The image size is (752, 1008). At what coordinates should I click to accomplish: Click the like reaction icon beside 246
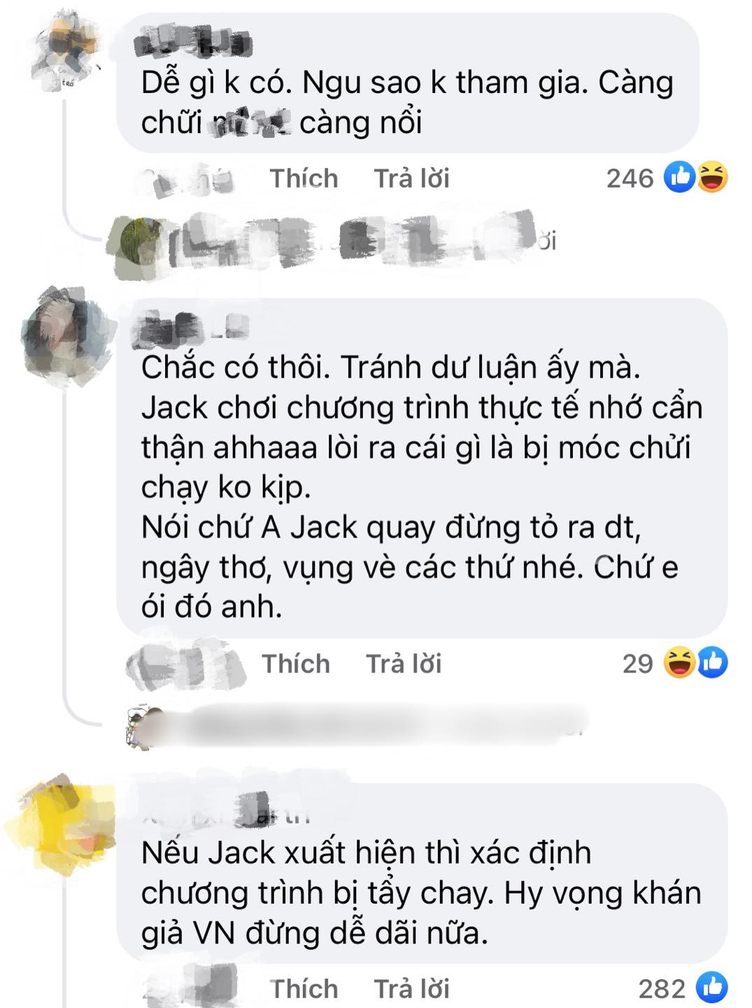tap(679, 177)
